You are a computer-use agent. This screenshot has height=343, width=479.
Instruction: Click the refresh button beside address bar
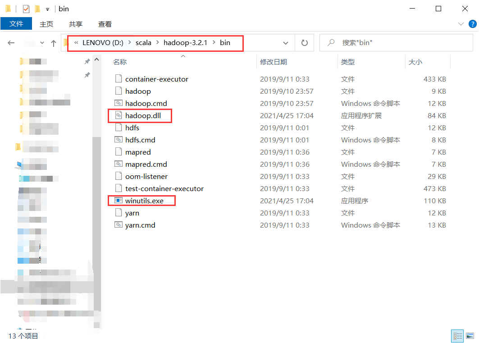click(x=305, y=42)
